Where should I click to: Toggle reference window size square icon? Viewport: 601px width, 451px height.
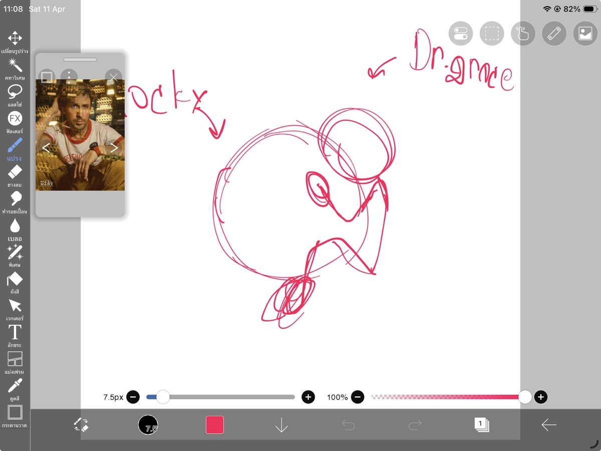[46, 77]
